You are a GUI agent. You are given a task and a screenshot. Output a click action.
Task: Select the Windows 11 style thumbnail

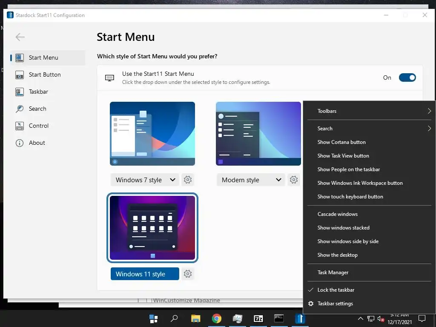coord(152,228)
